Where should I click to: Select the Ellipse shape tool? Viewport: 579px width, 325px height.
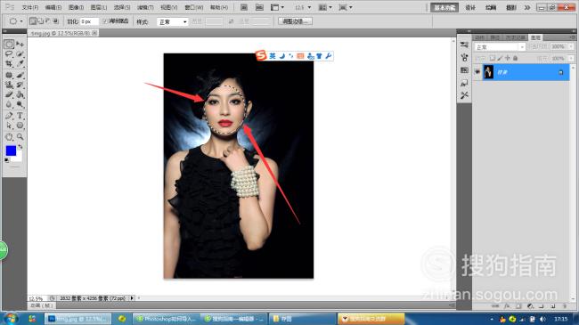click(x=20, y=126)
